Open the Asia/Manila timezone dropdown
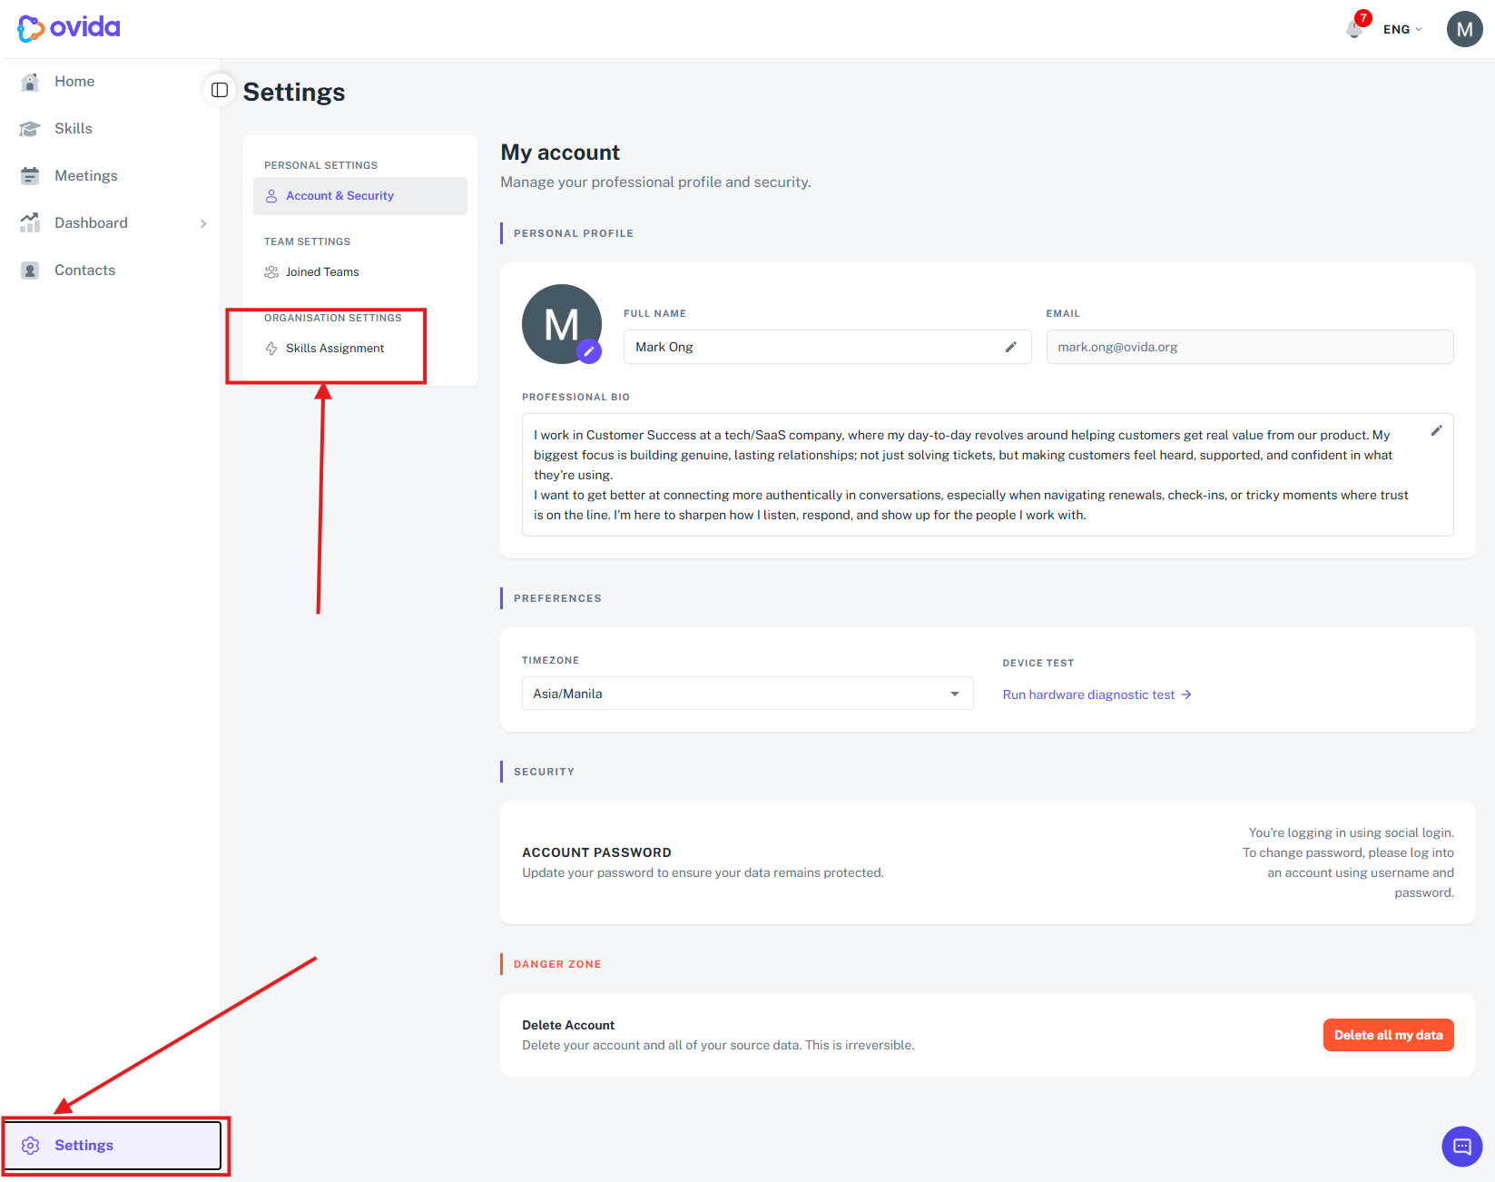Screen dimensions: 1495x1182 (747, 694)
